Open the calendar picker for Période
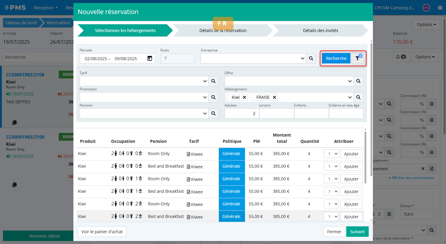446x244 pixels. click(x=150, y=58)
